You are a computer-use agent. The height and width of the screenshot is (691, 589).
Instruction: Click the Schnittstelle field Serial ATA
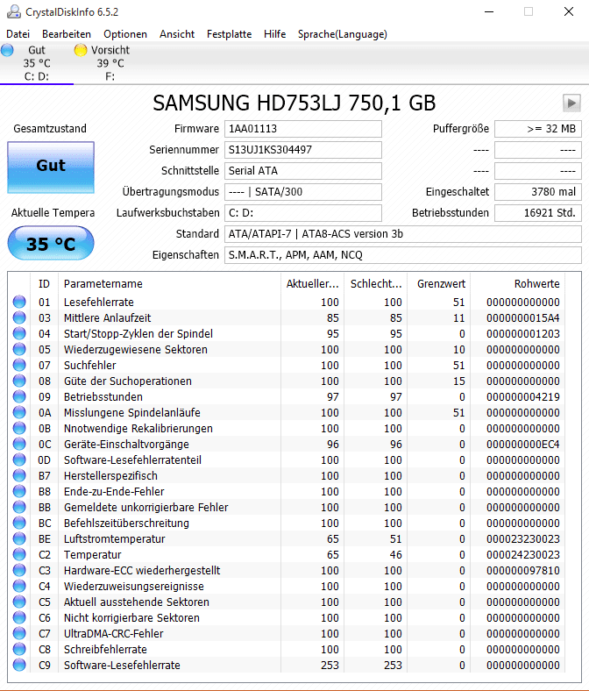click(x=303, y=171)
